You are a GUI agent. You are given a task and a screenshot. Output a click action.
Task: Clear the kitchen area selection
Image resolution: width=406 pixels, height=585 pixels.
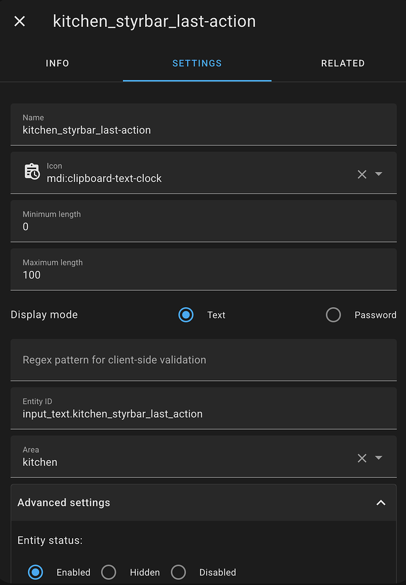pos(362,458)
